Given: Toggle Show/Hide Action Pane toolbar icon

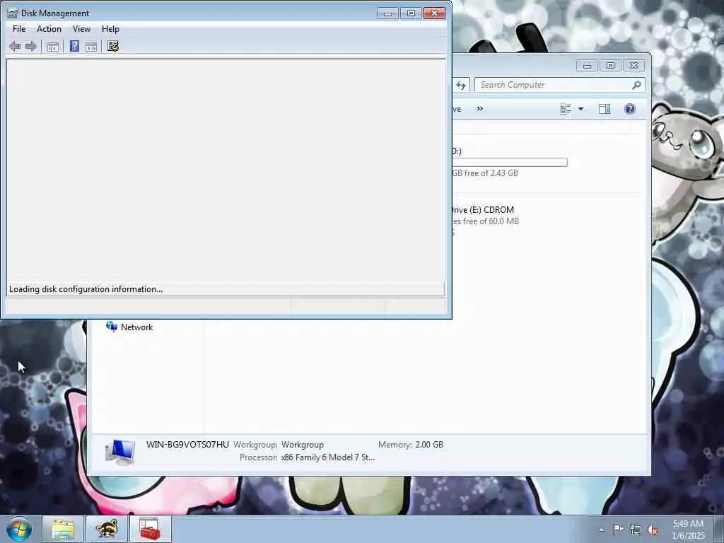Looking at the screenshot, I should point(91,46).
